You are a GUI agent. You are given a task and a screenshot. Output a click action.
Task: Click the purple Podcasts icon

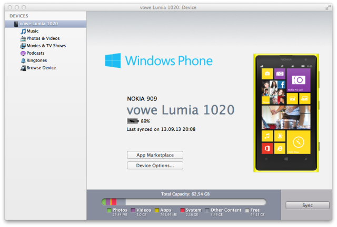point(23,53)
